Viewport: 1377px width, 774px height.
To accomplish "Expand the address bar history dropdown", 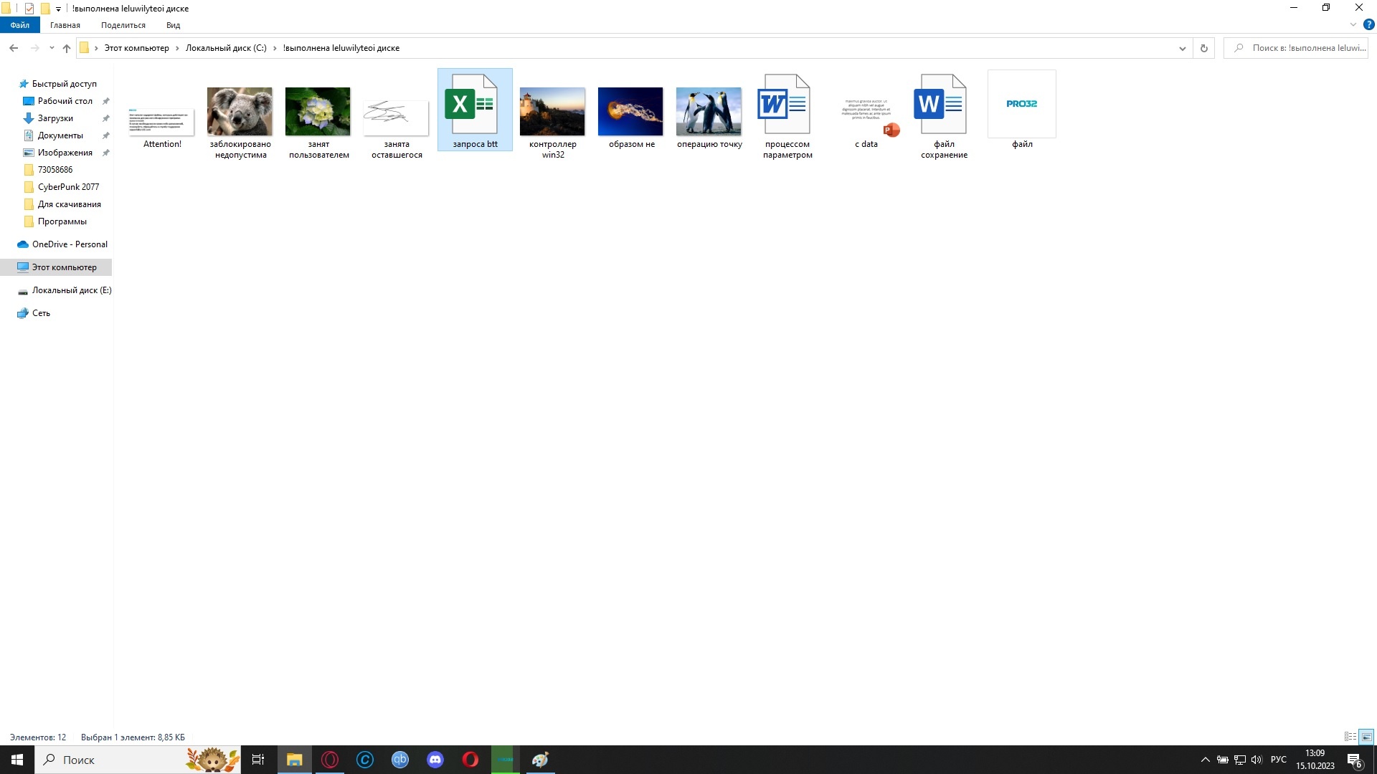I will coord(1182,48).
